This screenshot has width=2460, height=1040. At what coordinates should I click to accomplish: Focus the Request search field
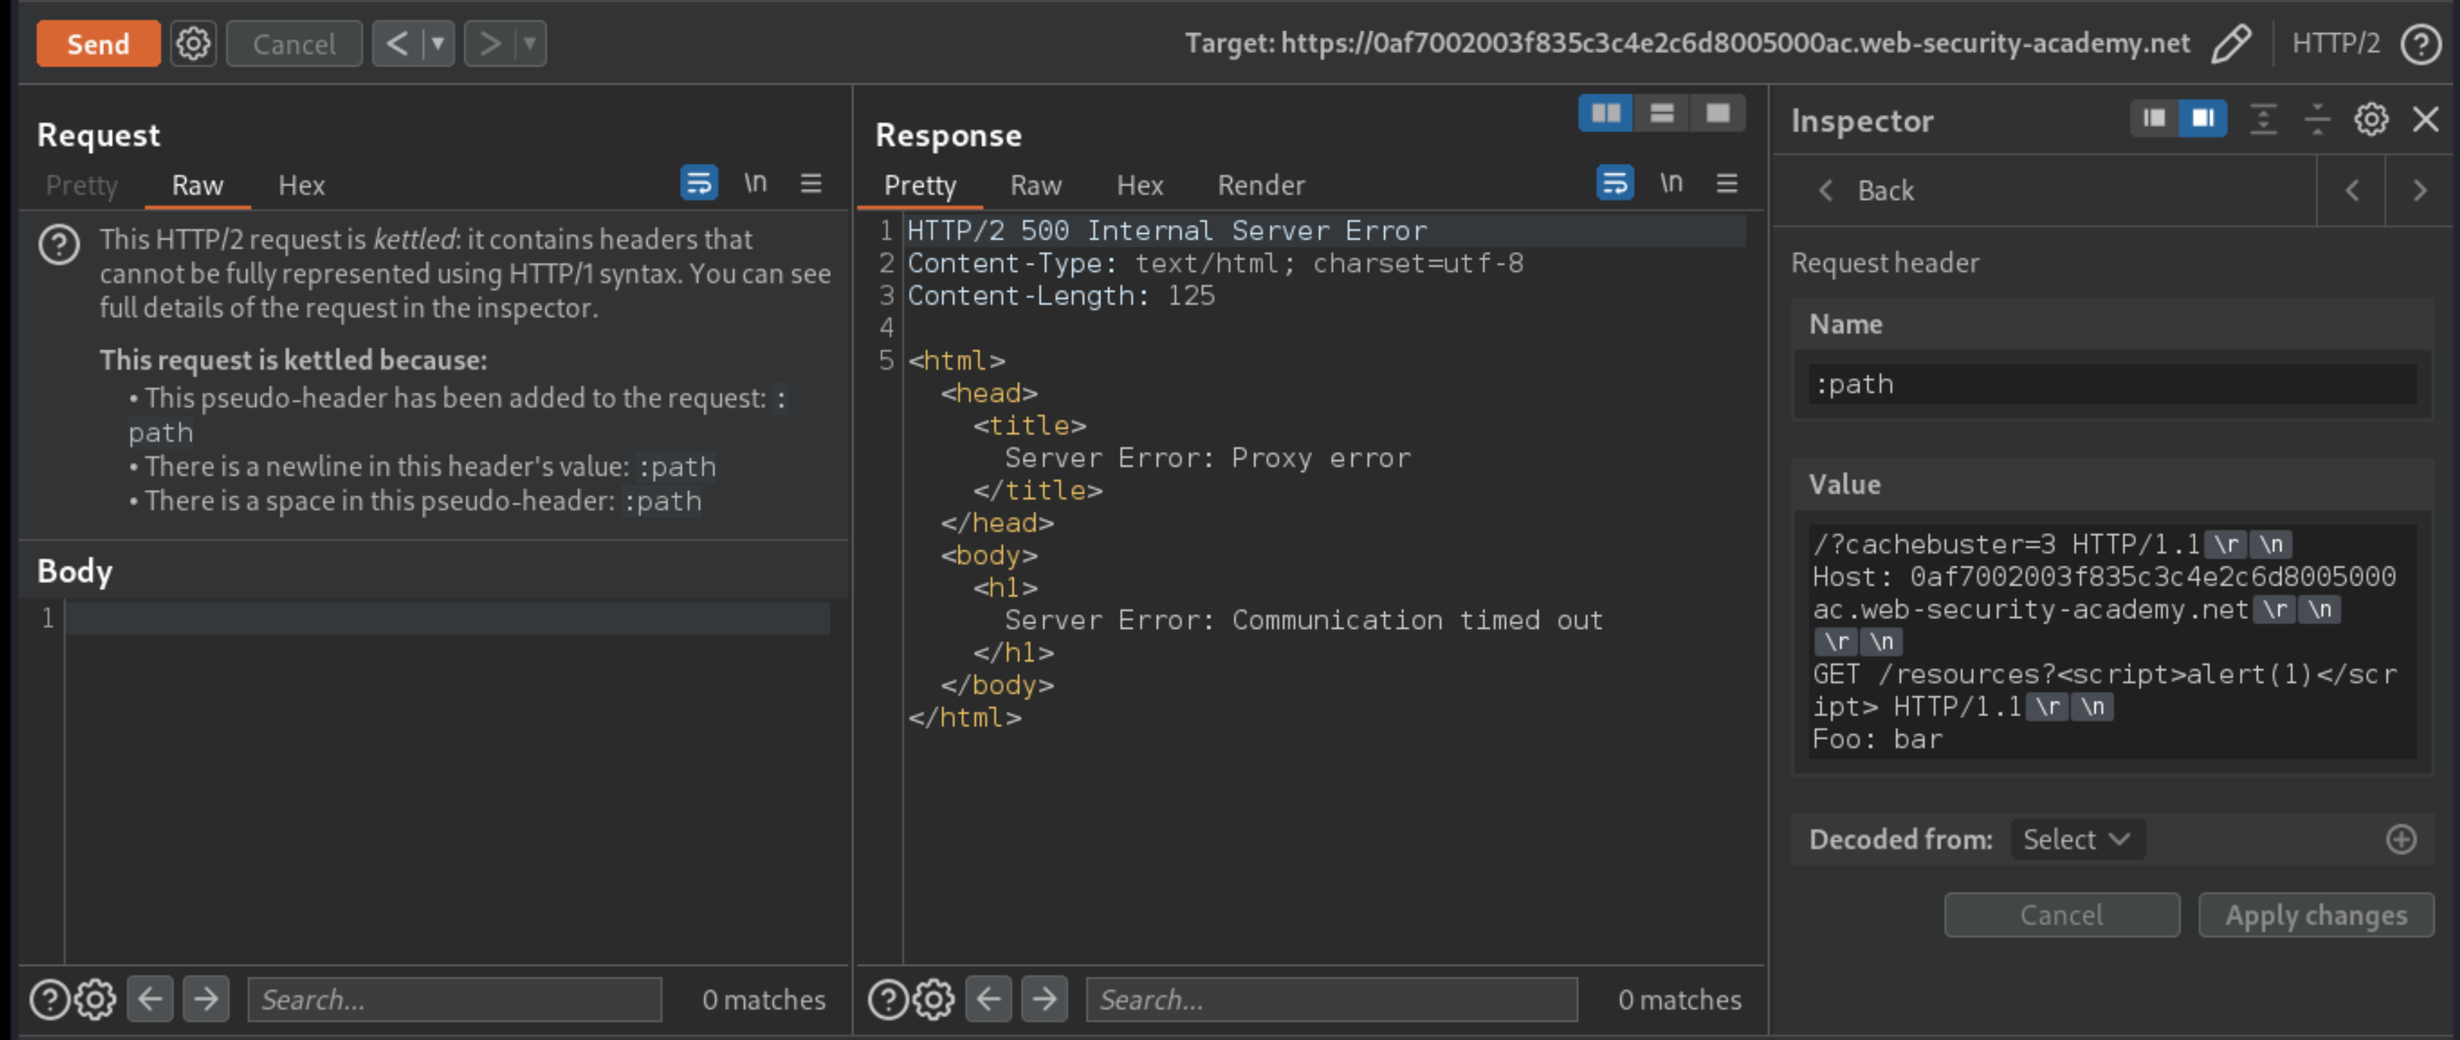(454, 1000)
